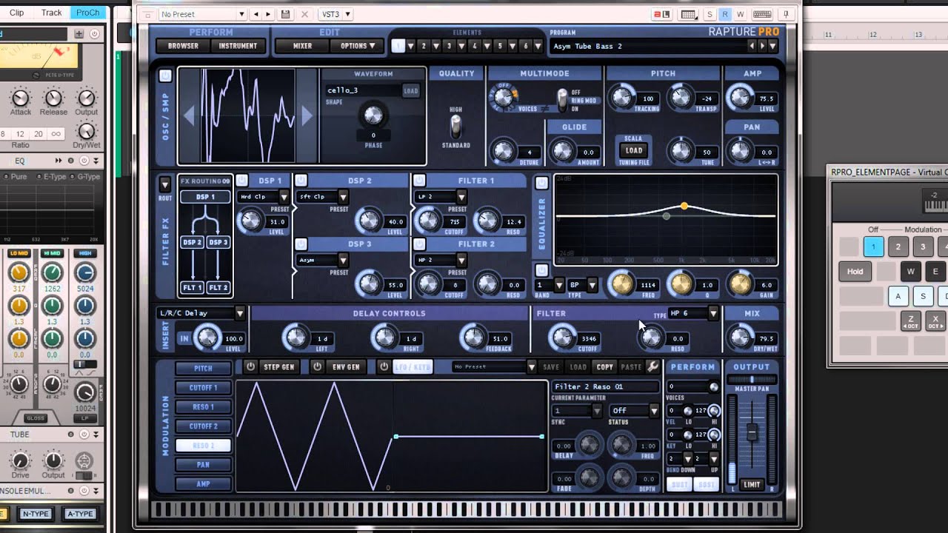The height and width of the screenshot is (533, 948).
Task: Select the Cutoff 1 modulation target
Action: click(x=203, y=387)
